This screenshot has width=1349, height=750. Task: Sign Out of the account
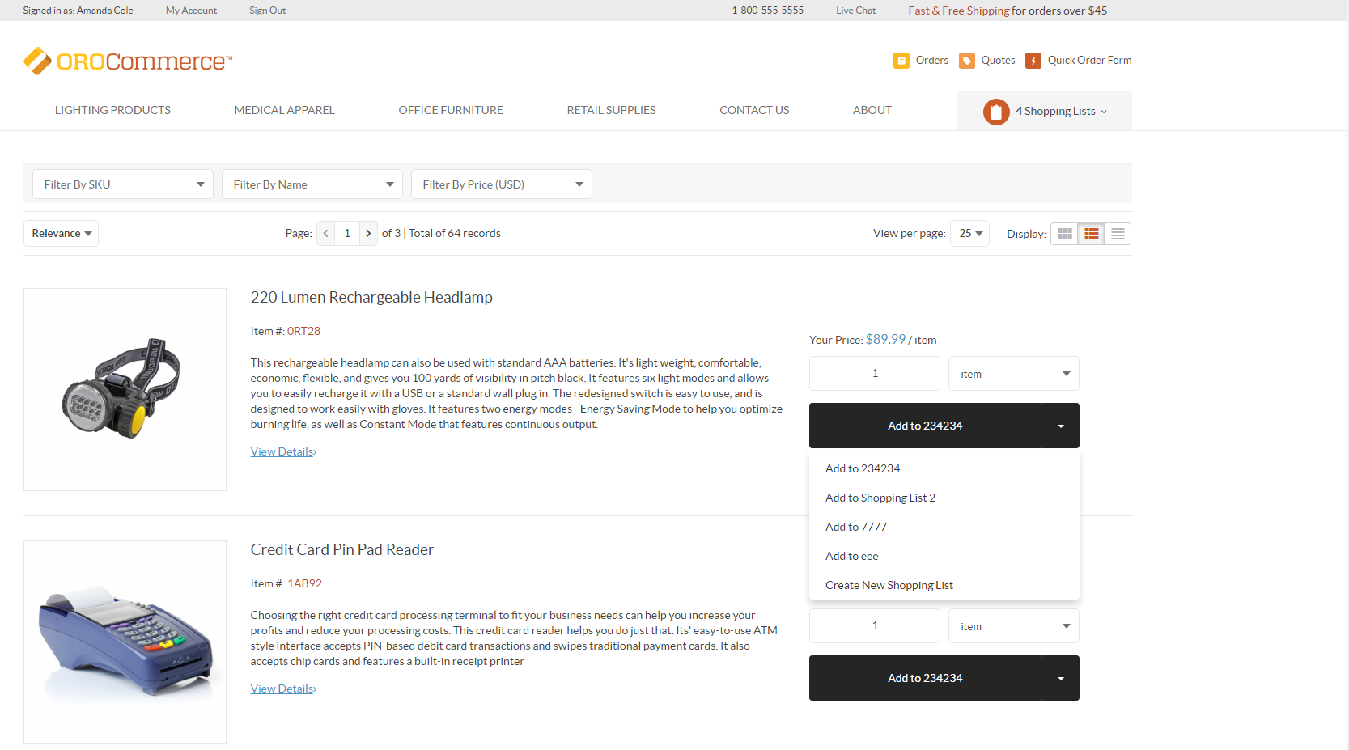[267, 11]
